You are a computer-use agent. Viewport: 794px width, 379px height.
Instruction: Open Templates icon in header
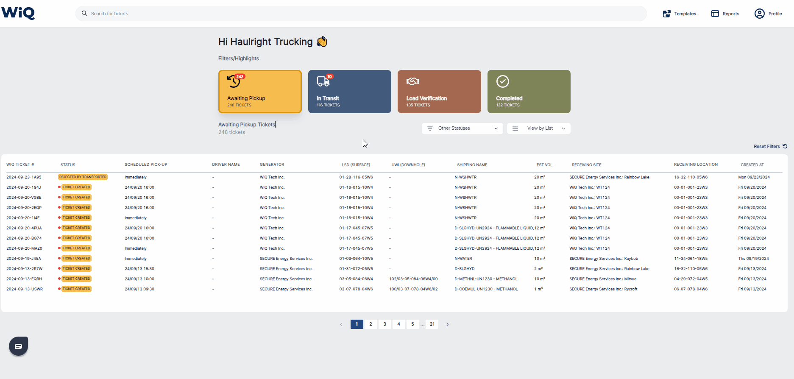pos(667,14)
